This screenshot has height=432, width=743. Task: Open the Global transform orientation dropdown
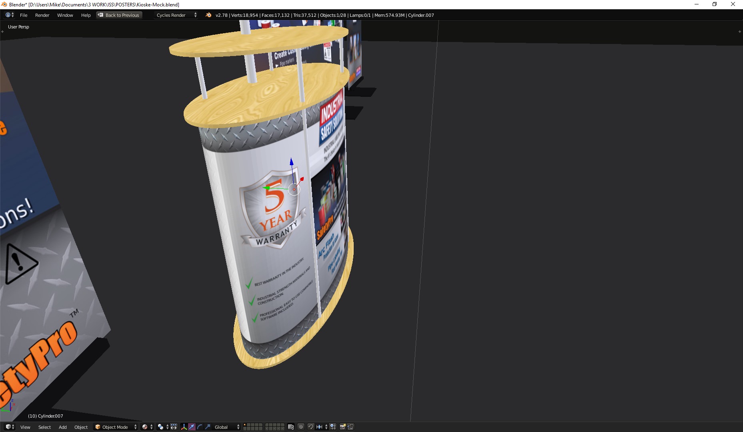[x=226, y=427]
